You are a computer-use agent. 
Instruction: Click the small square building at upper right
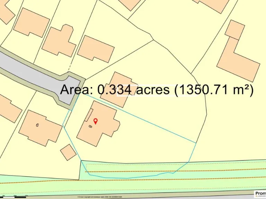tap(234, 30)
